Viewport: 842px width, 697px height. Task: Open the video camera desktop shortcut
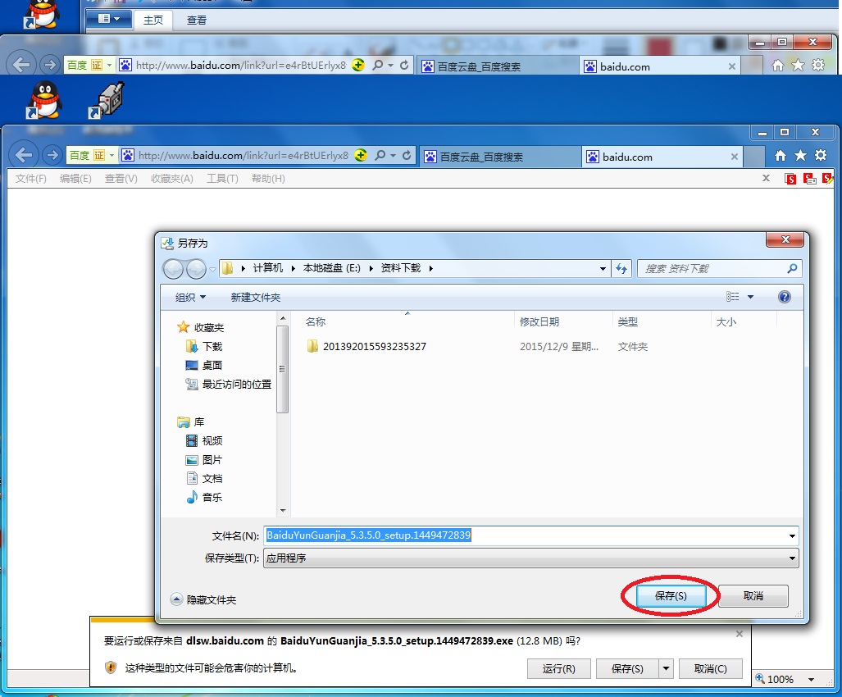(x=107, y=100)
